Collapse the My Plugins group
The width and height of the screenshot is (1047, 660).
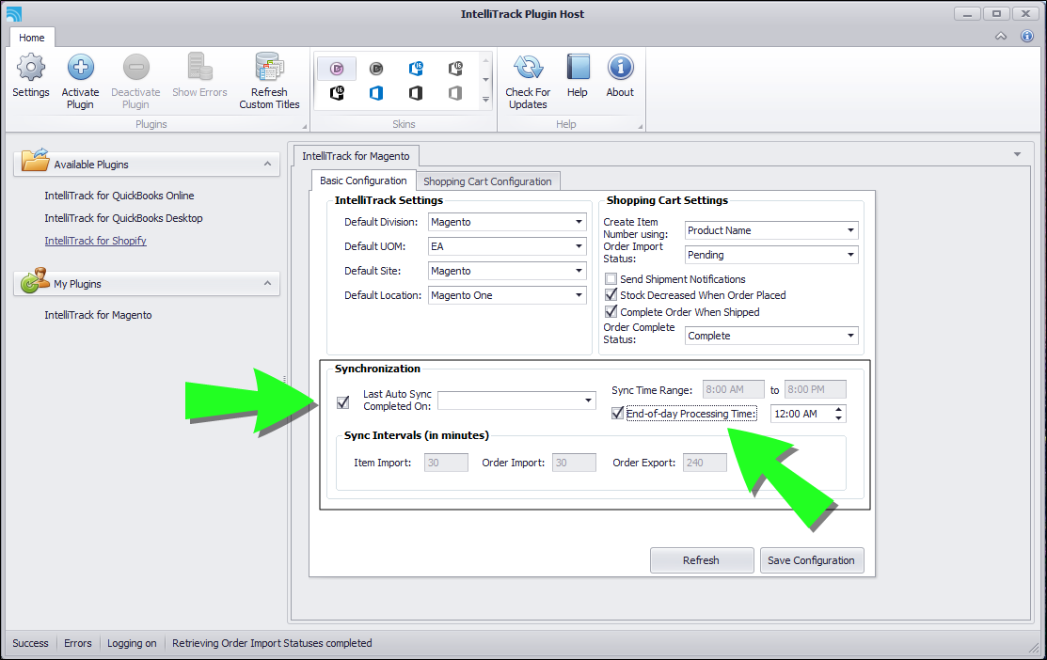267,284
